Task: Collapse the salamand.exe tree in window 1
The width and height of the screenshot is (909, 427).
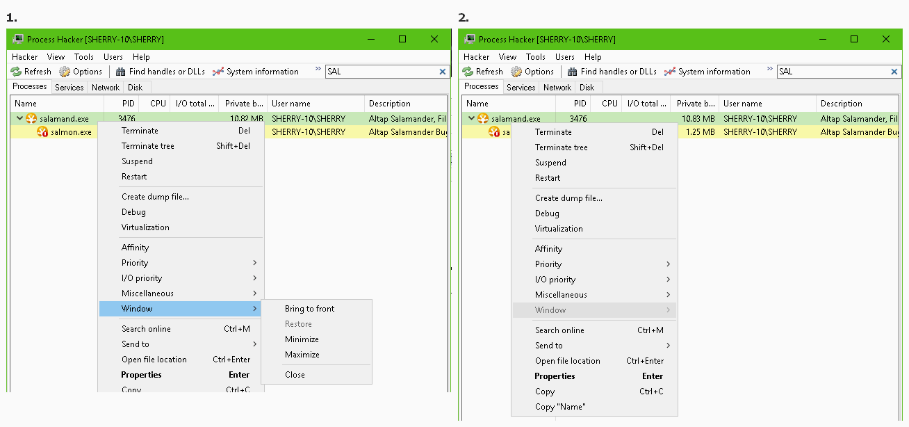Action: tap(19, 119)
